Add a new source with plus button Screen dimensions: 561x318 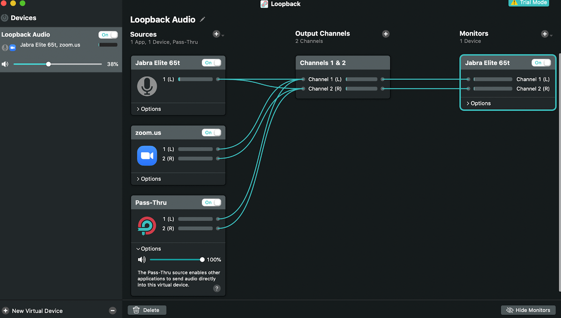click(x=216, y=34)
